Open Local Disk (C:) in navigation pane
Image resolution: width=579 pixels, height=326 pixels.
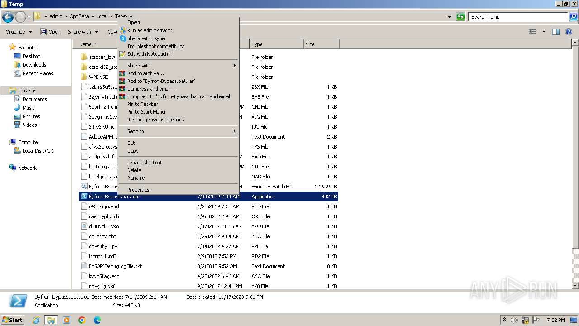tap(38, 151)
